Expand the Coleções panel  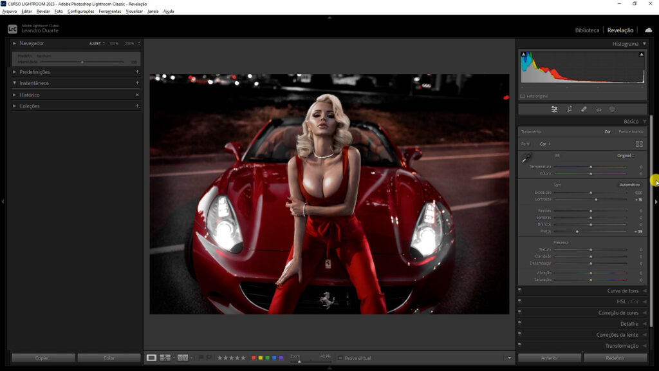point(29,106)
